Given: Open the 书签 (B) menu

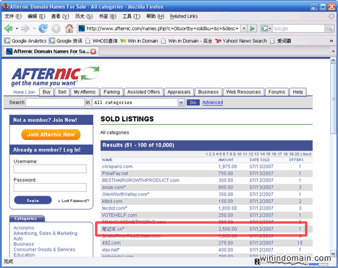Looking at the screenshot, I should 107,16.
